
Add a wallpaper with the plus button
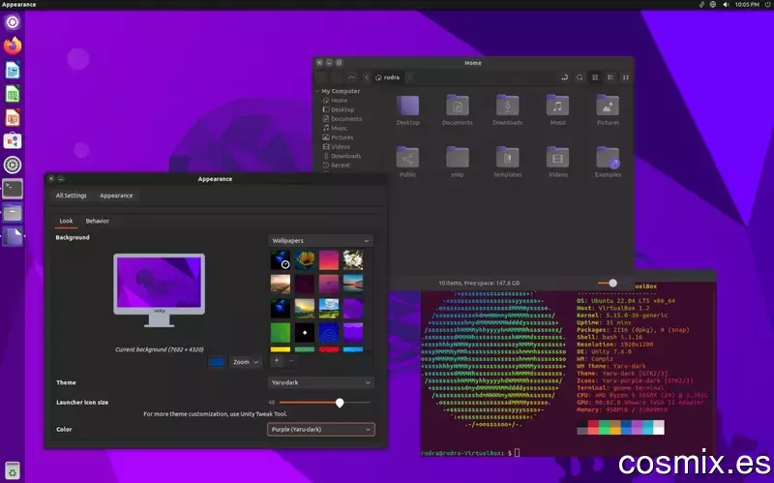(x=277, y=360)
